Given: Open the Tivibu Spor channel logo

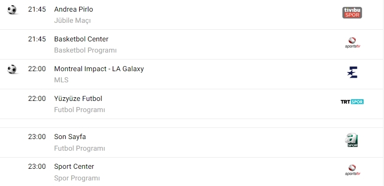Looking at the screenshot, I should (352, 13).
